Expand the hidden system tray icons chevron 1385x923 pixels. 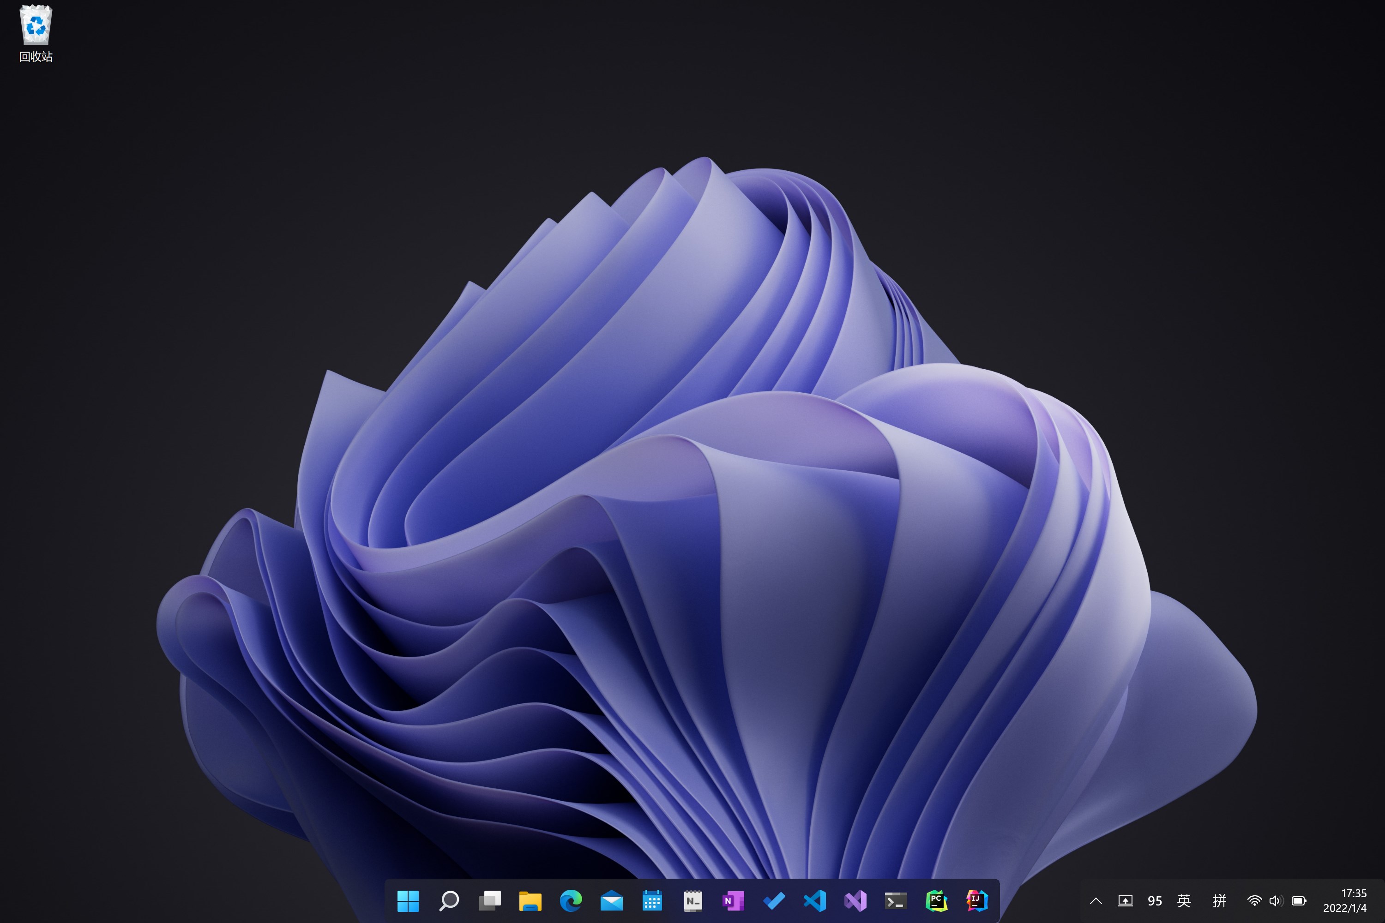tap(1095, 901)
